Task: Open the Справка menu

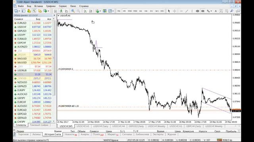Action: pyautogui.click(x=84, y=6)
